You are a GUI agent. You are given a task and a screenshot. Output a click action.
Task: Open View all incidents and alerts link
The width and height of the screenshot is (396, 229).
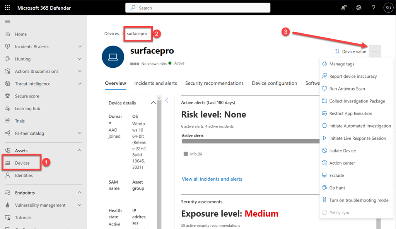click(212, 179)
